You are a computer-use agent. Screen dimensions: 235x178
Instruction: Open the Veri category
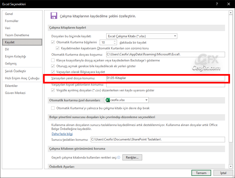coord(22,28)
